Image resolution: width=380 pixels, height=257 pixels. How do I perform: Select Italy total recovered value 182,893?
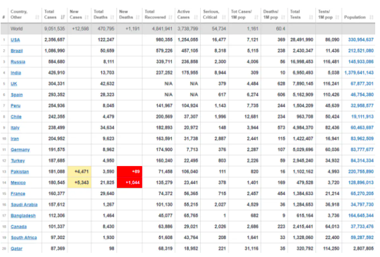tap(164, 128)
